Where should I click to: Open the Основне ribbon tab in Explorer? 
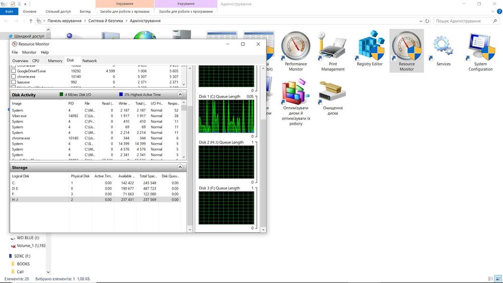(30, 12)
